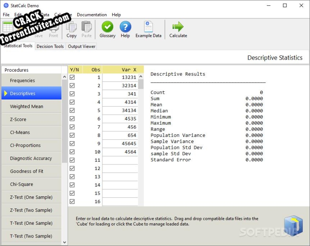This screenshot has width=310, height=246.
Task: Toggle the Y/N checkbox for observation 7
Action: coord(72,127)
